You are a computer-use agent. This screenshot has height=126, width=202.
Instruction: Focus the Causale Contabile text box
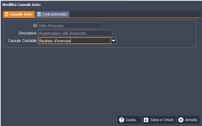[74, 41]
